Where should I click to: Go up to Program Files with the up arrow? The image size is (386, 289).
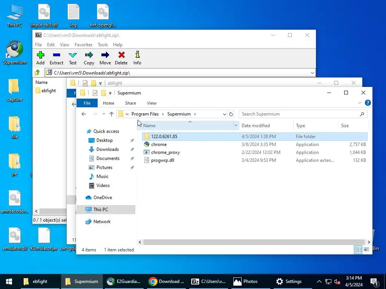pos(112,114)
